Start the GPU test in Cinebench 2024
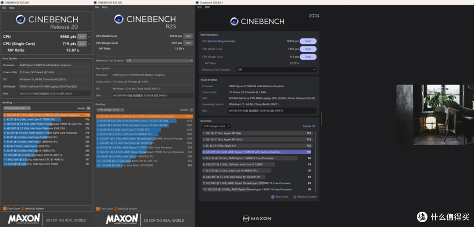This screenshot has width=474, height=227. coord(308,41)
